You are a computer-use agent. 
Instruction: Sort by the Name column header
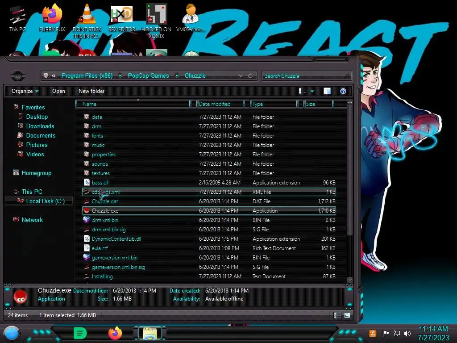pos(133,104)
